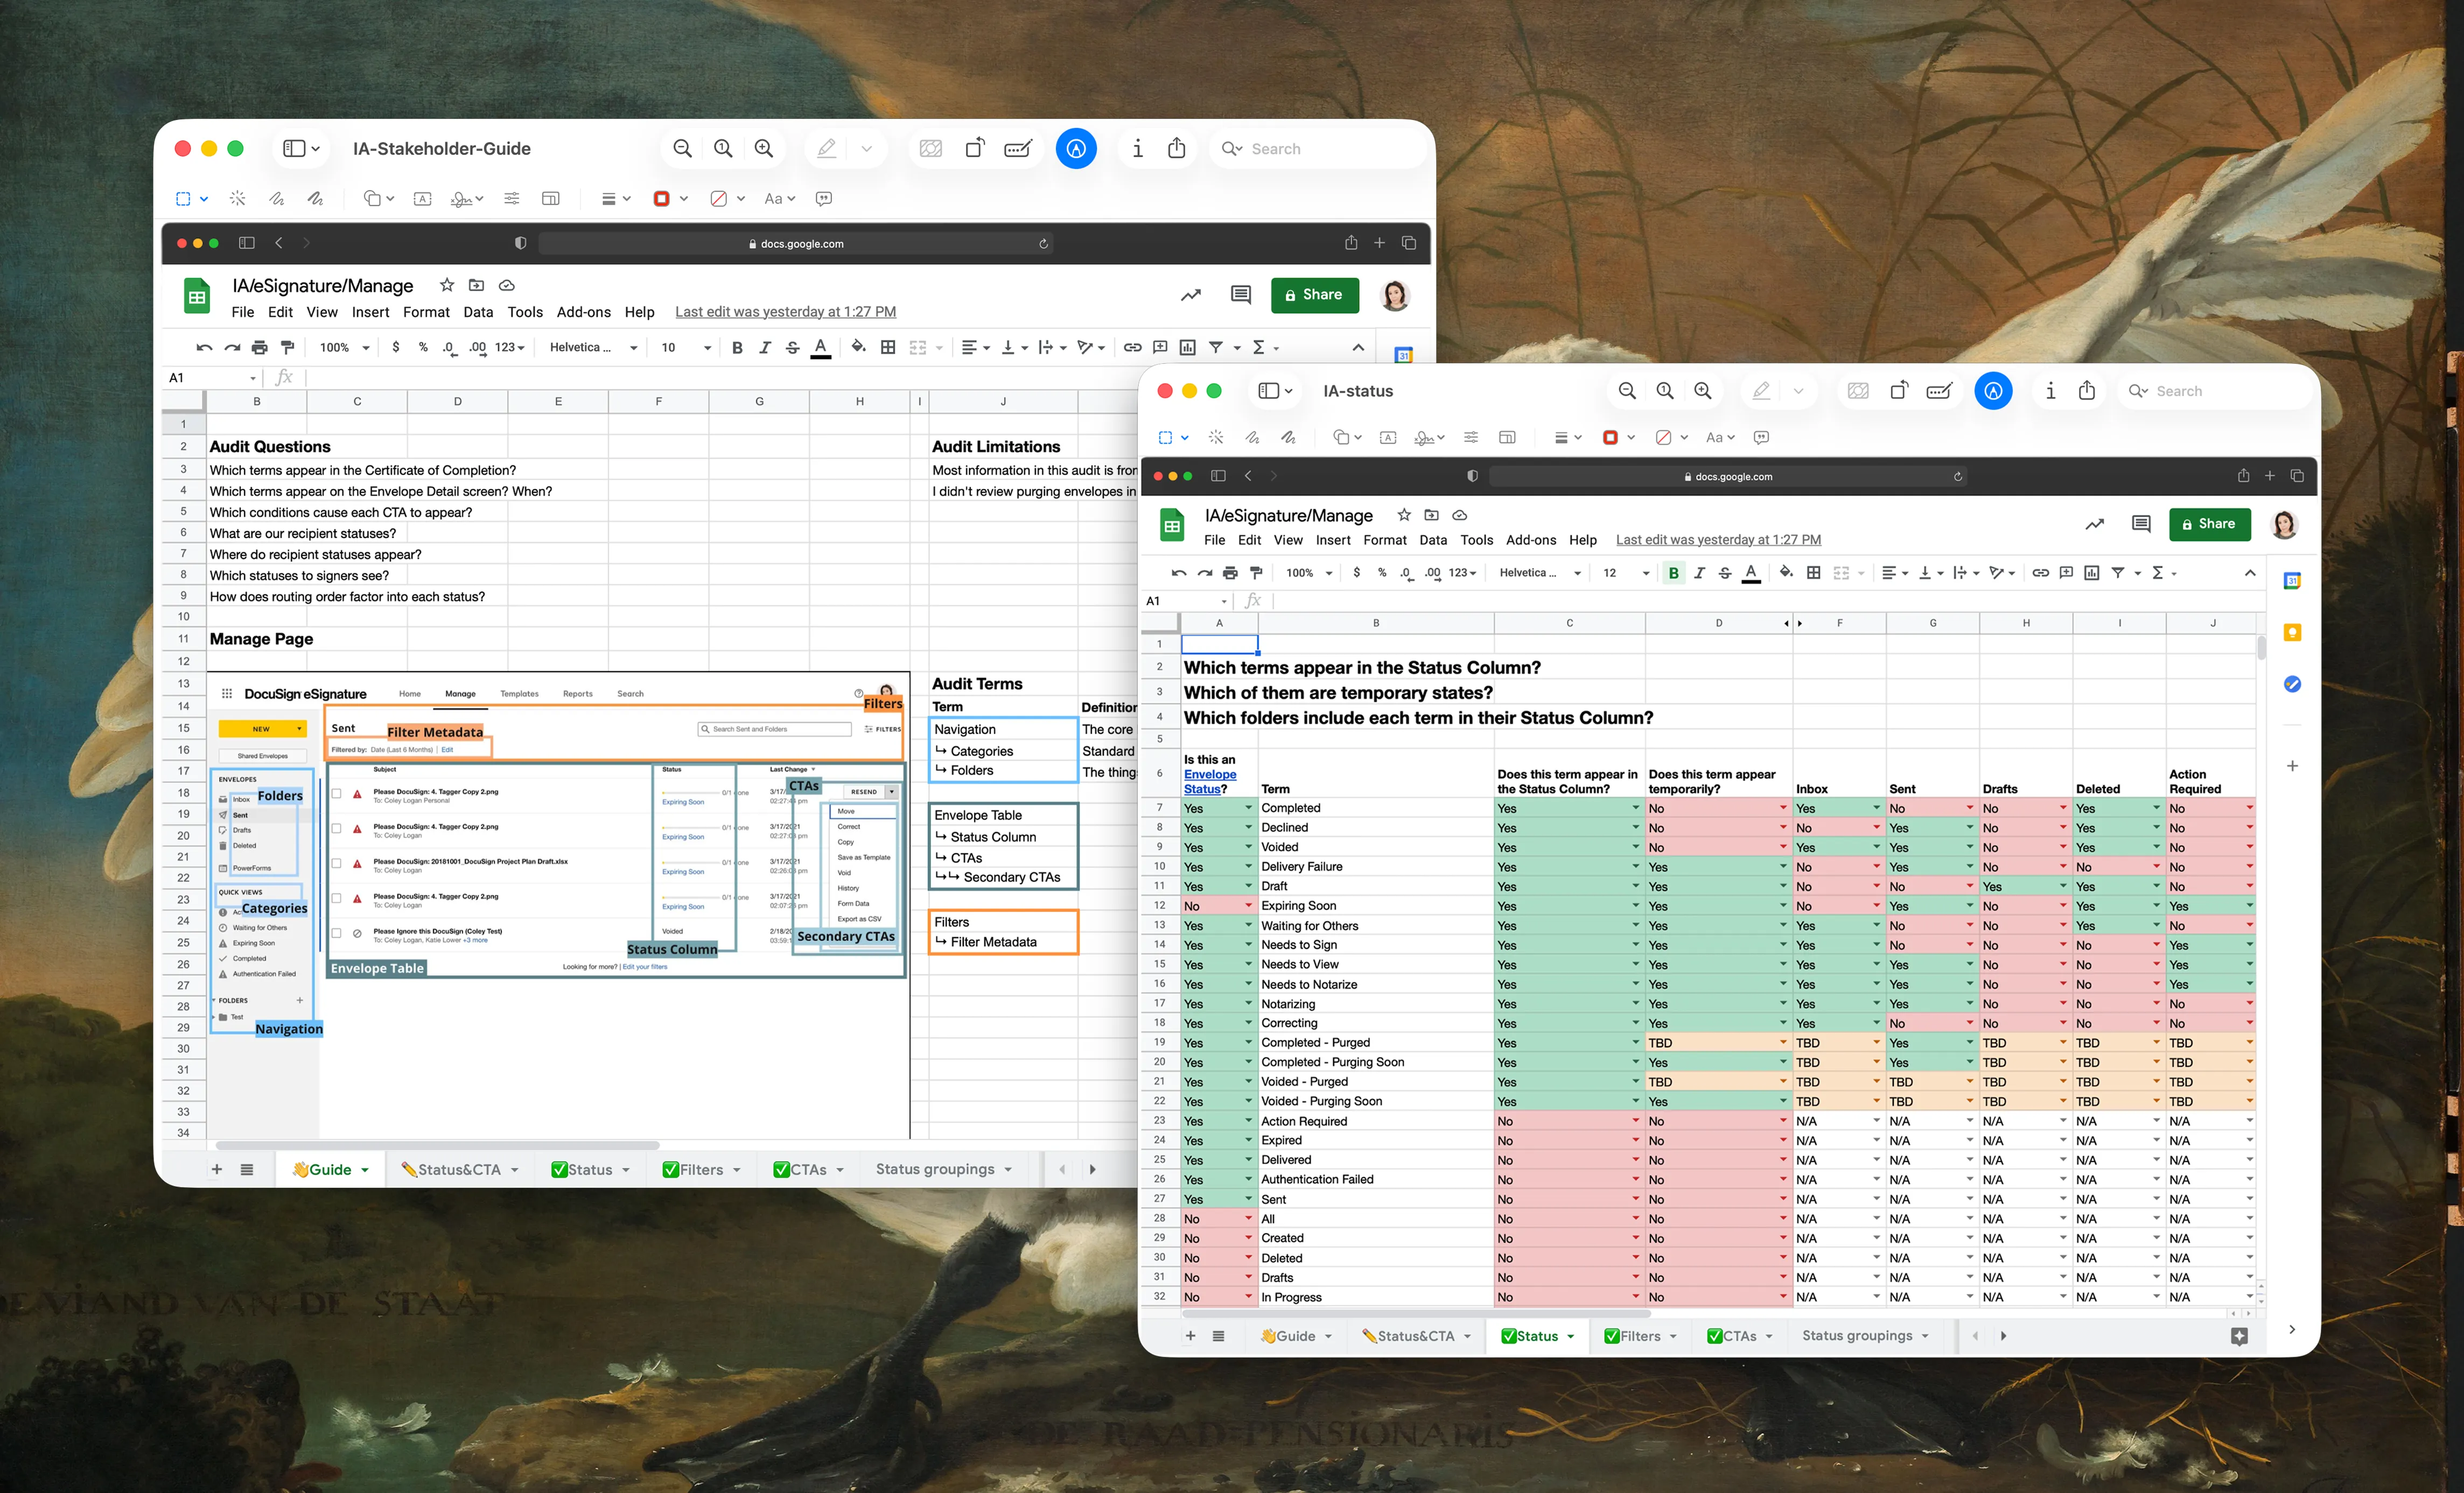Check the first Tagger Copy 2.png envelope checkbox
2464x1493 pixels.
(x=336, y=793)
